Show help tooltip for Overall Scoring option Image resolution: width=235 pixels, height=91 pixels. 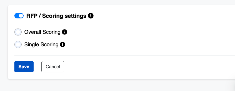click(x=65, y=32)
